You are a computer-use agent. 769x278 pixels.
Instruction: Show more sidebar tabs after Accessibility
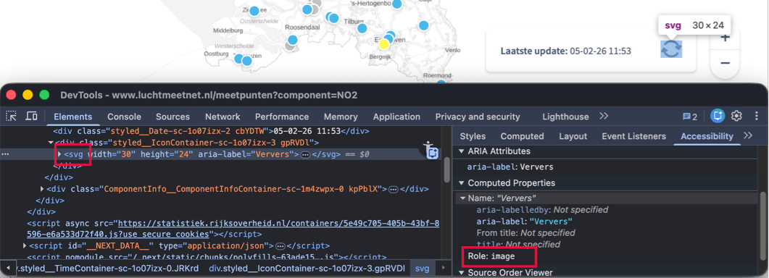(748, 136)
